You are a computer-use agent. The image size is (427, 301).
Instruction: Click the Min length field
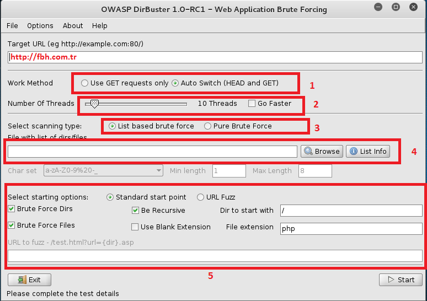pyautogui.click(x=229, y=171)
